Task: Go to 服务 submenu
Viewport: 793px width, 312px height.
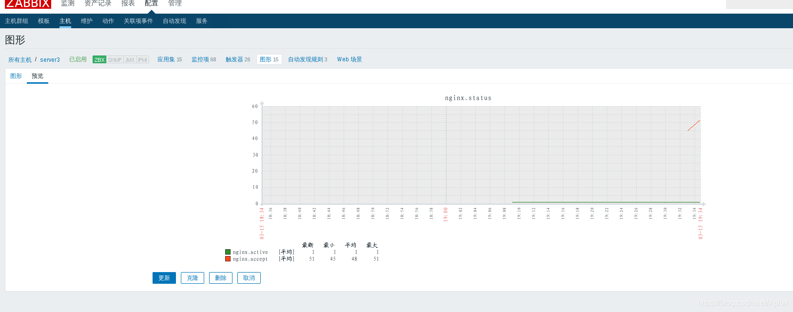Action: click(x=202, y=21)
